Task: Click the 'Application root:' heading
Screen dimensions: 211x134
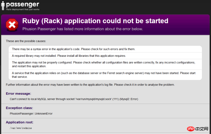Action: (20, 122)
